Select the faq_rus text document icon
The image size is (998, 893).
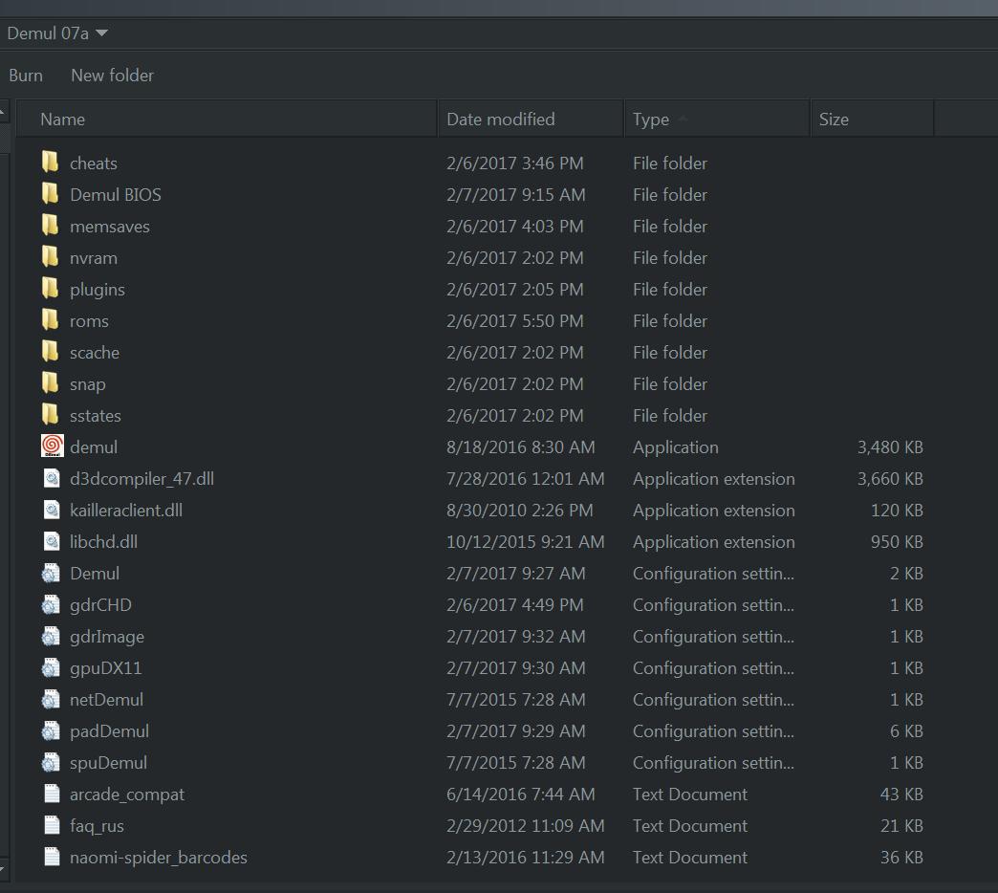coord(53,825)
